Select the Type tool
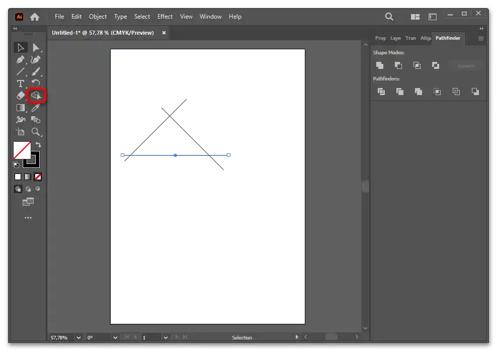 click(x=21, y=83)
